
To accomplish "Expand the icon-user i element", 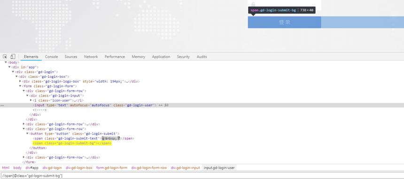I will point(31,100).
